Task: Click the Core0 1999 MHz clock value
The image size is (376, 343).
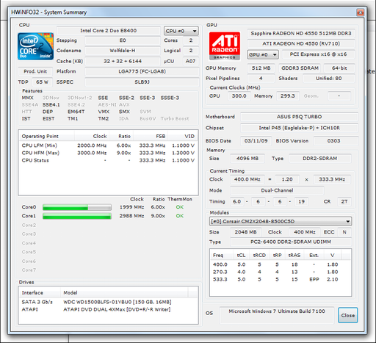Action: click(131, 207)
